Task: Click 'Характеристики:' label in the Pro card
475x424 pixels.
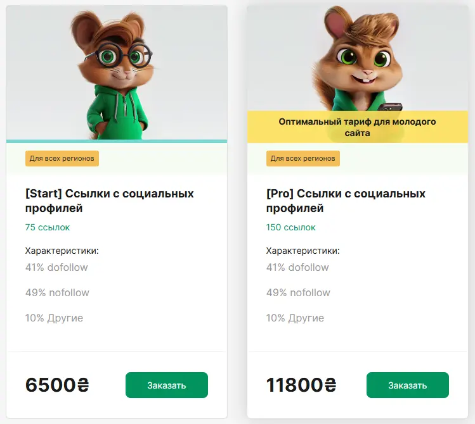Action: (303, 251)
